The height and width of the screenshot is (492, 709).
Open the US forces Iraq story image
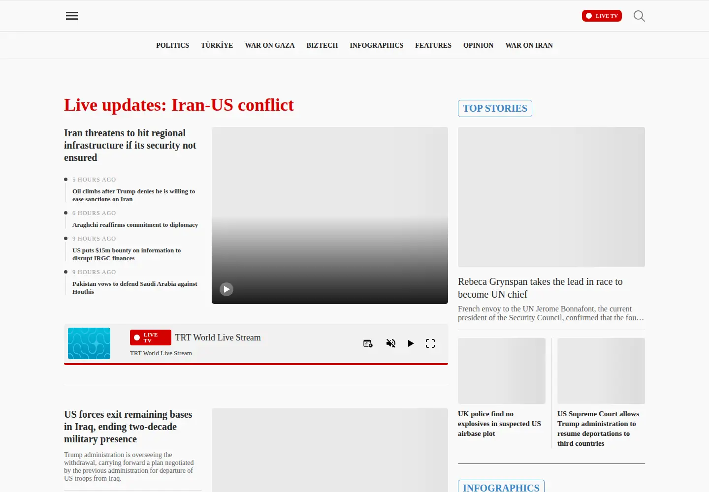click(x=330, y=450)
